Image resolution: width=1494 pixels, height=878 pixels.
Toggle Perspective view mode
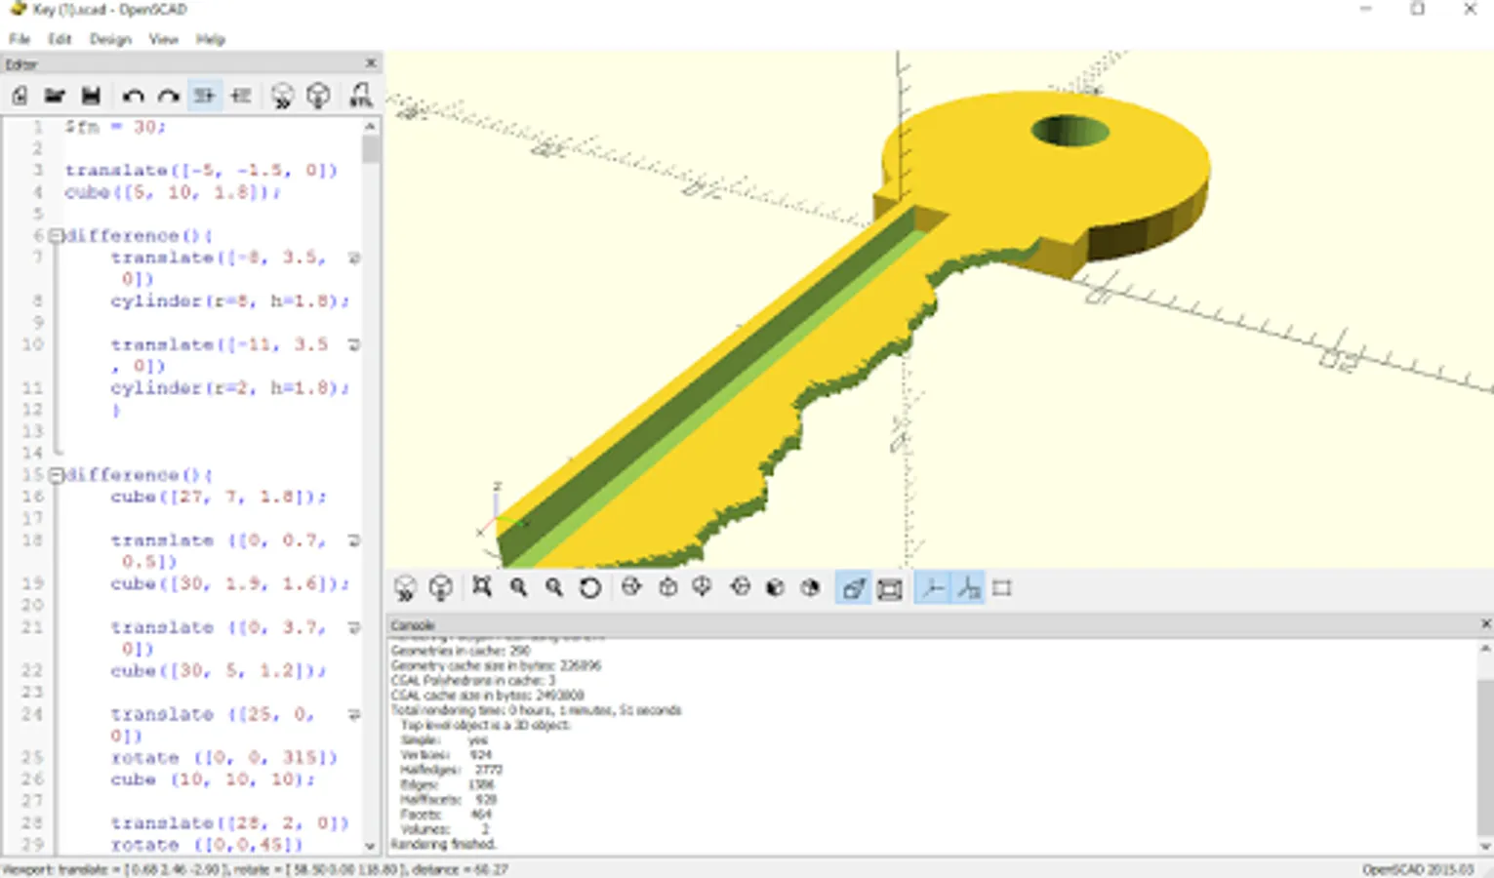853,587
